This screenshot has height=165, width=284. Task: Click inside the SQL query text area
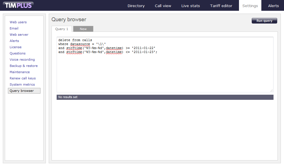click(x=165, y=71)
